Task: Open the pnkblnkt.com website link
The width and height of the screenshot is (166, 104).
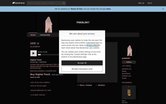Action: (127, 69)
